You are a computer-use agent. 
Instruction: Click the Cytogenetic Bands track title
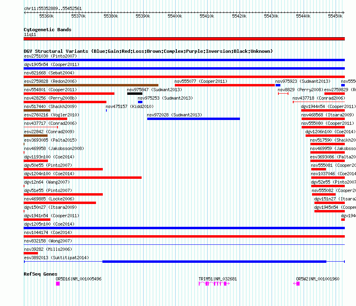point(48,30)
